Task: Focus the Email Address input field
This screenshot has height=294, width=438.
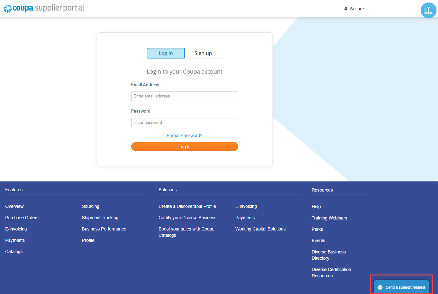Action: coord(184,96)
